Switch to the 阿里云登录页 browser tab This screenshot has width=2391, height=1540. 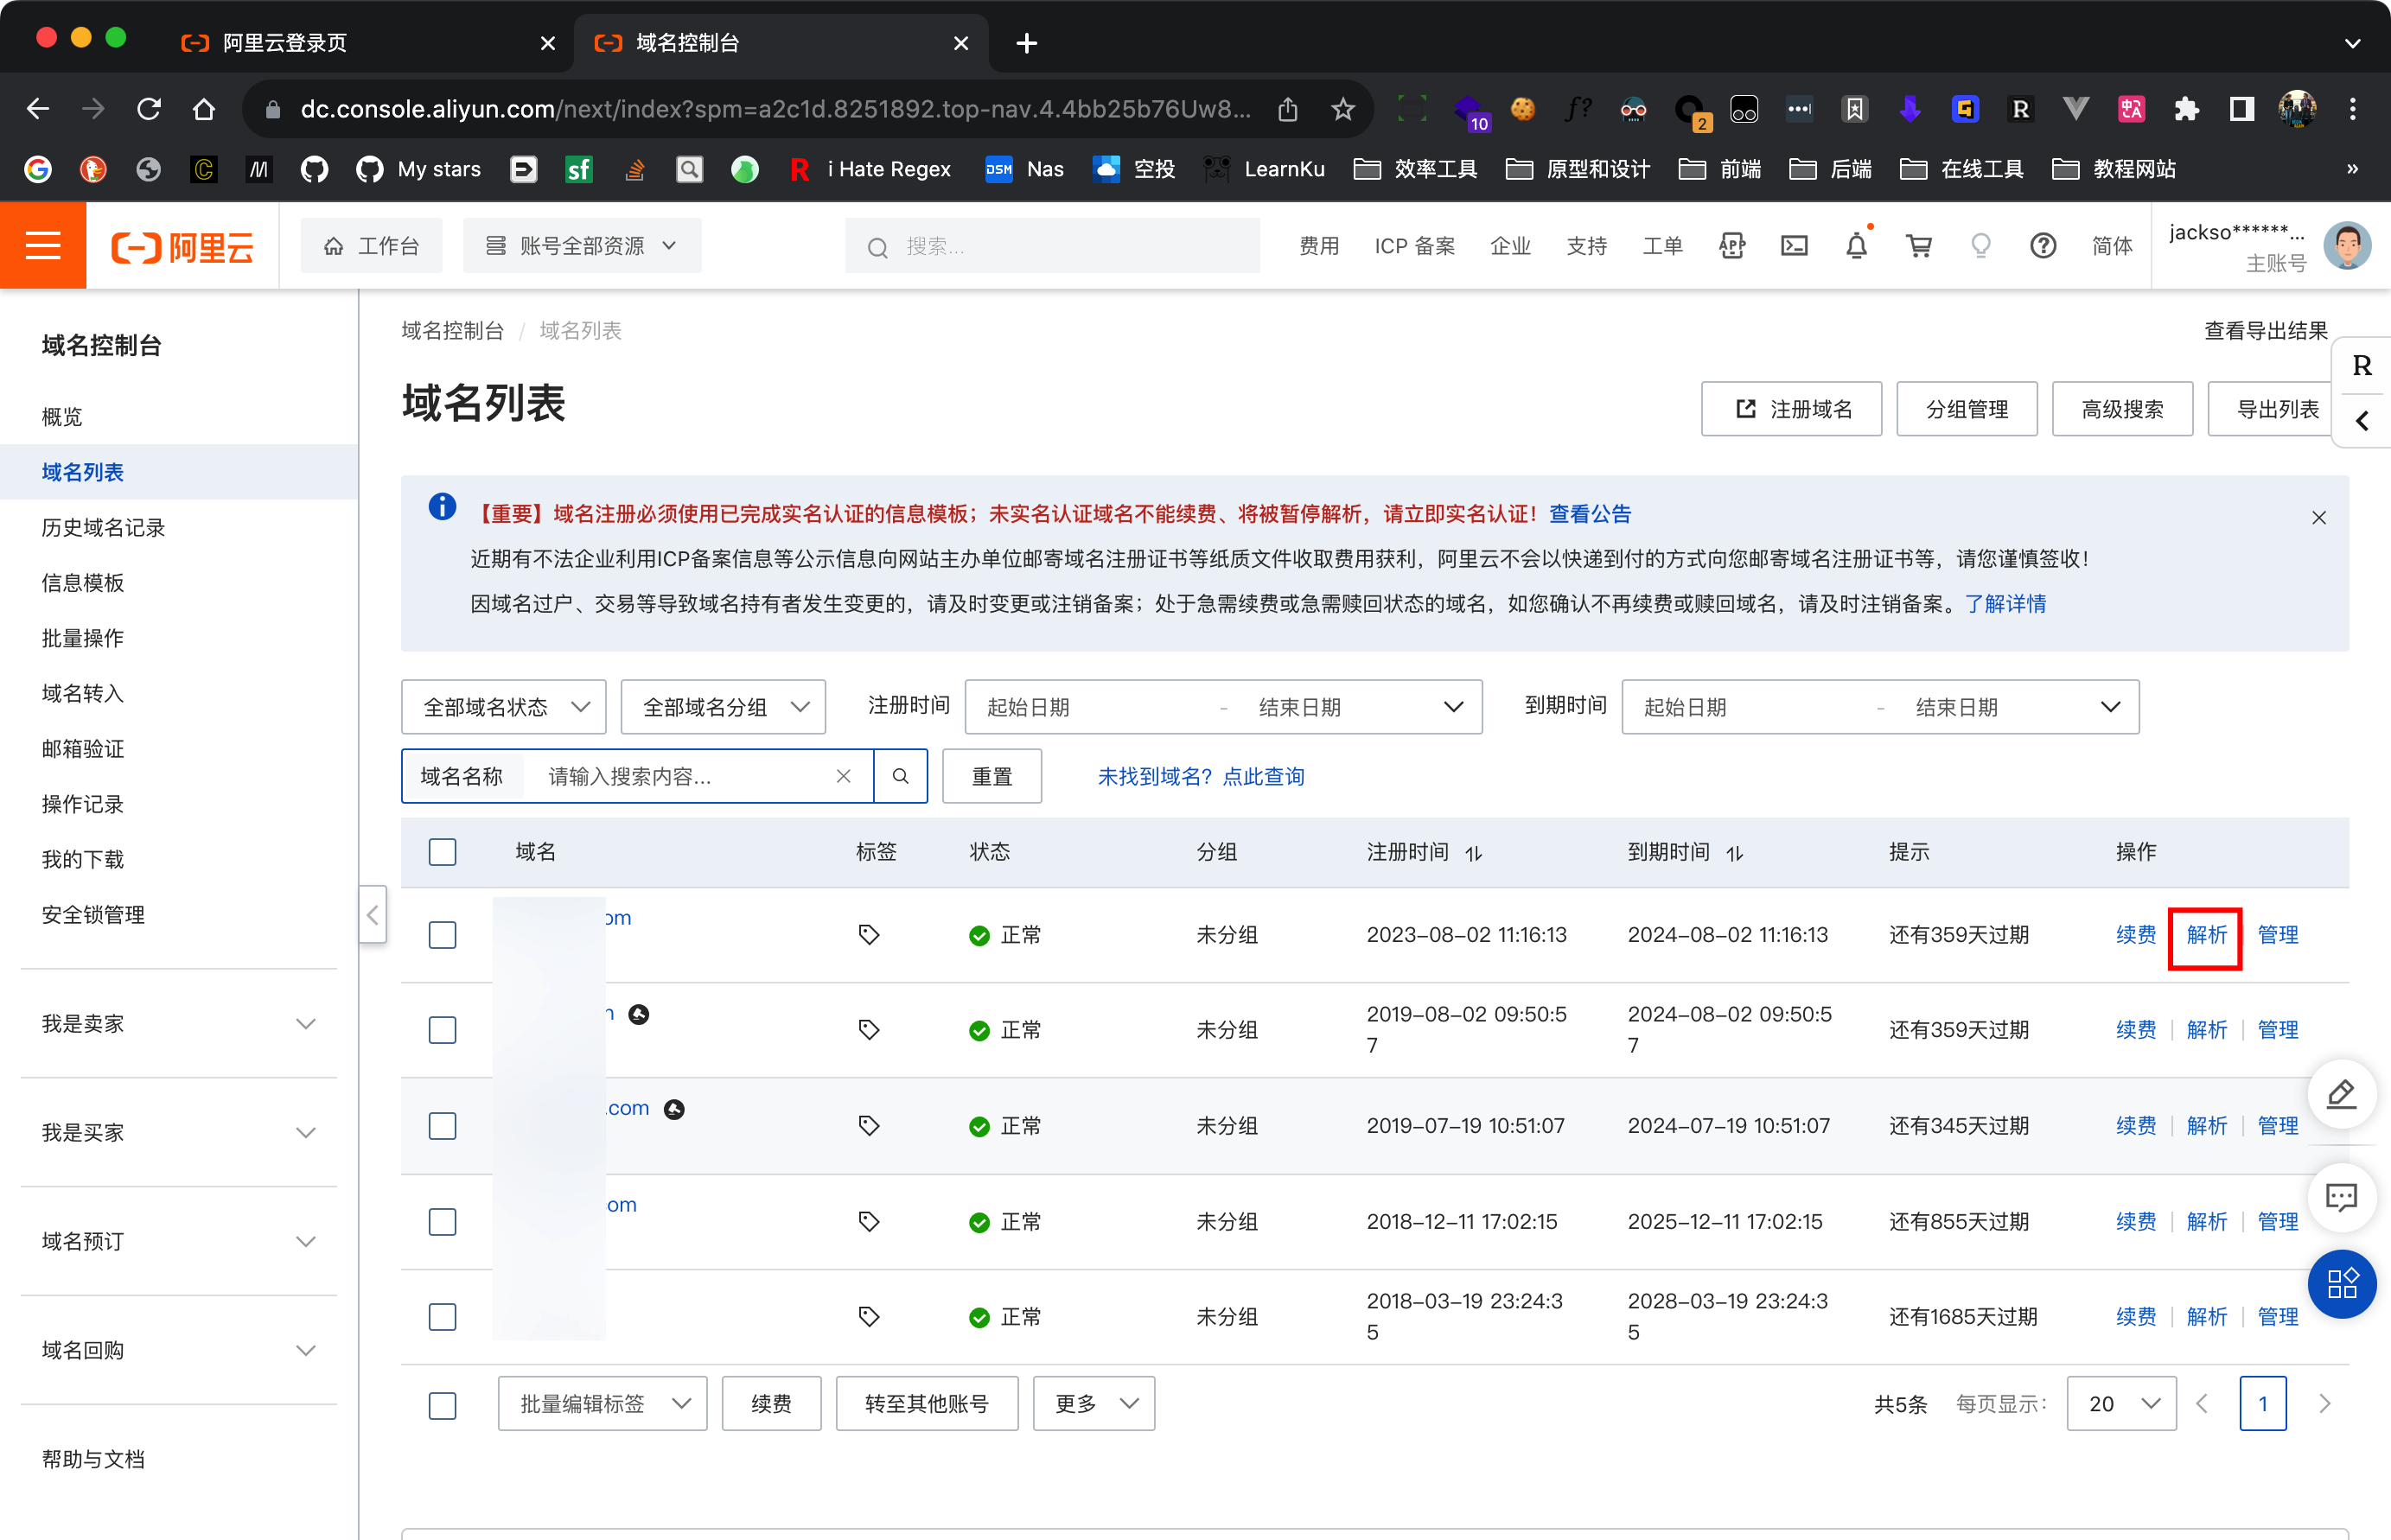(284, 43)
